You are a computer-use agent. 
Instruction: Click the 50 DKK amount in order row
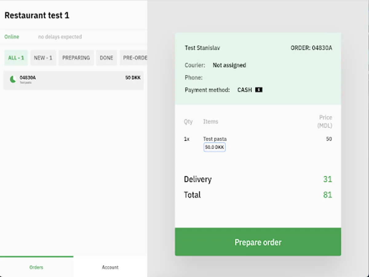133,78
